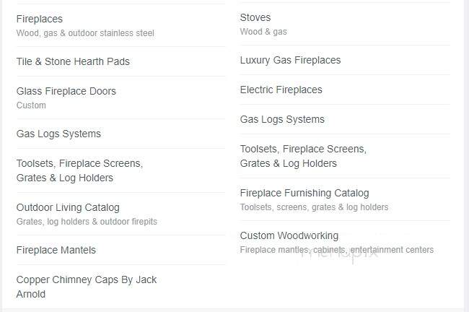Click 'Grates, log holders & outdoor firepits' text
This screenshot has width=469, height=312.
point(87,222)
